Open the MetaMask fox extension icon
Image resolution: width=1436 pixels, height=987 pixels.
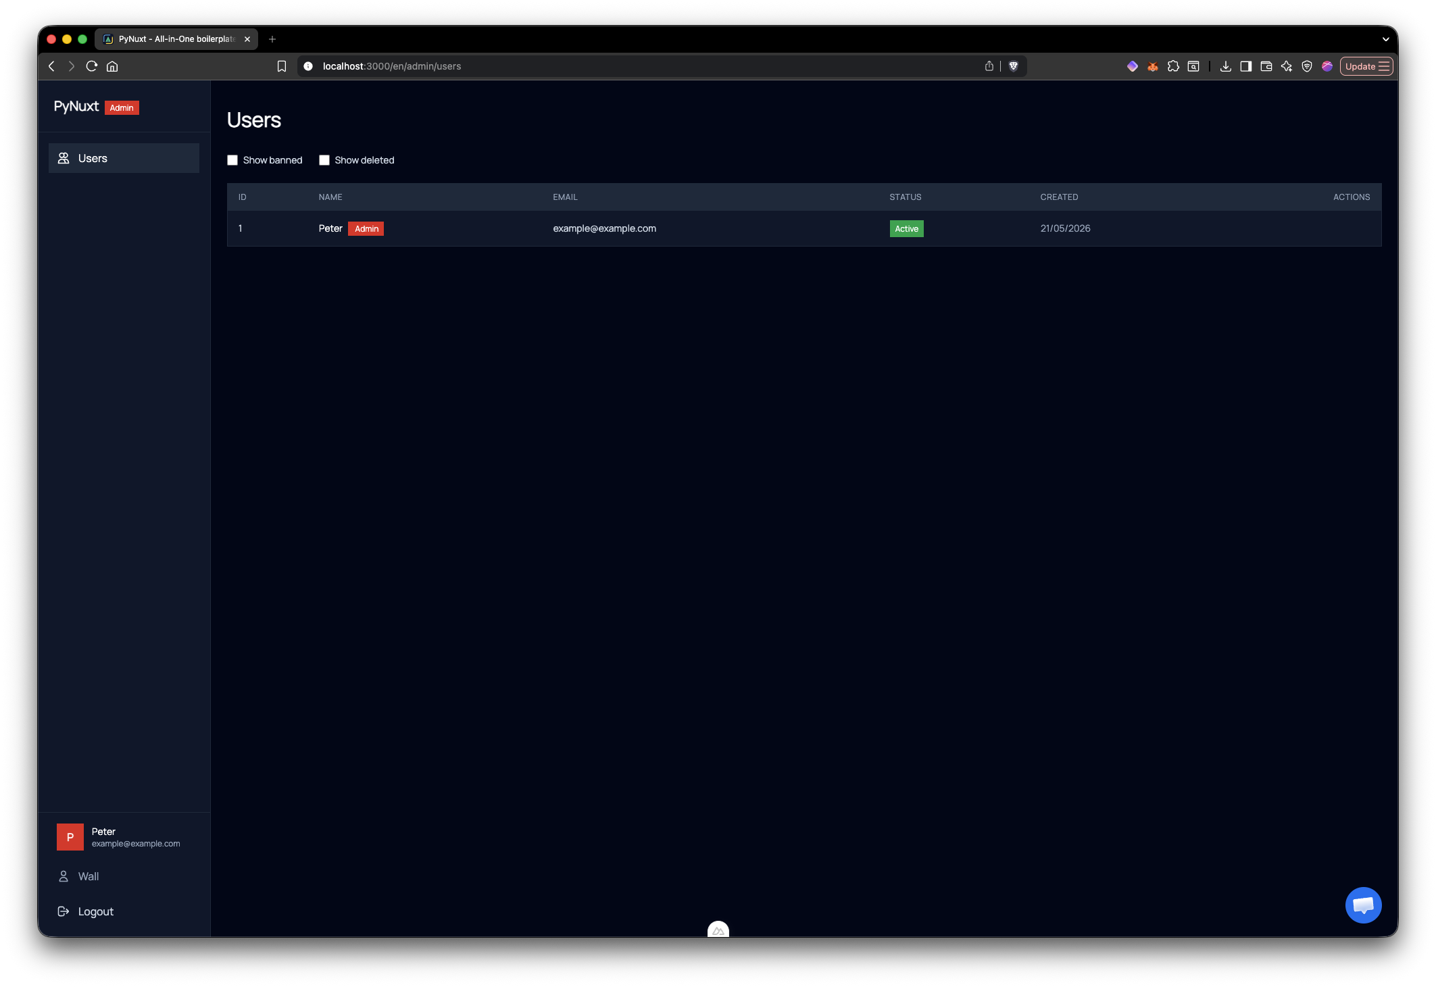click(x=1153, y=66)
